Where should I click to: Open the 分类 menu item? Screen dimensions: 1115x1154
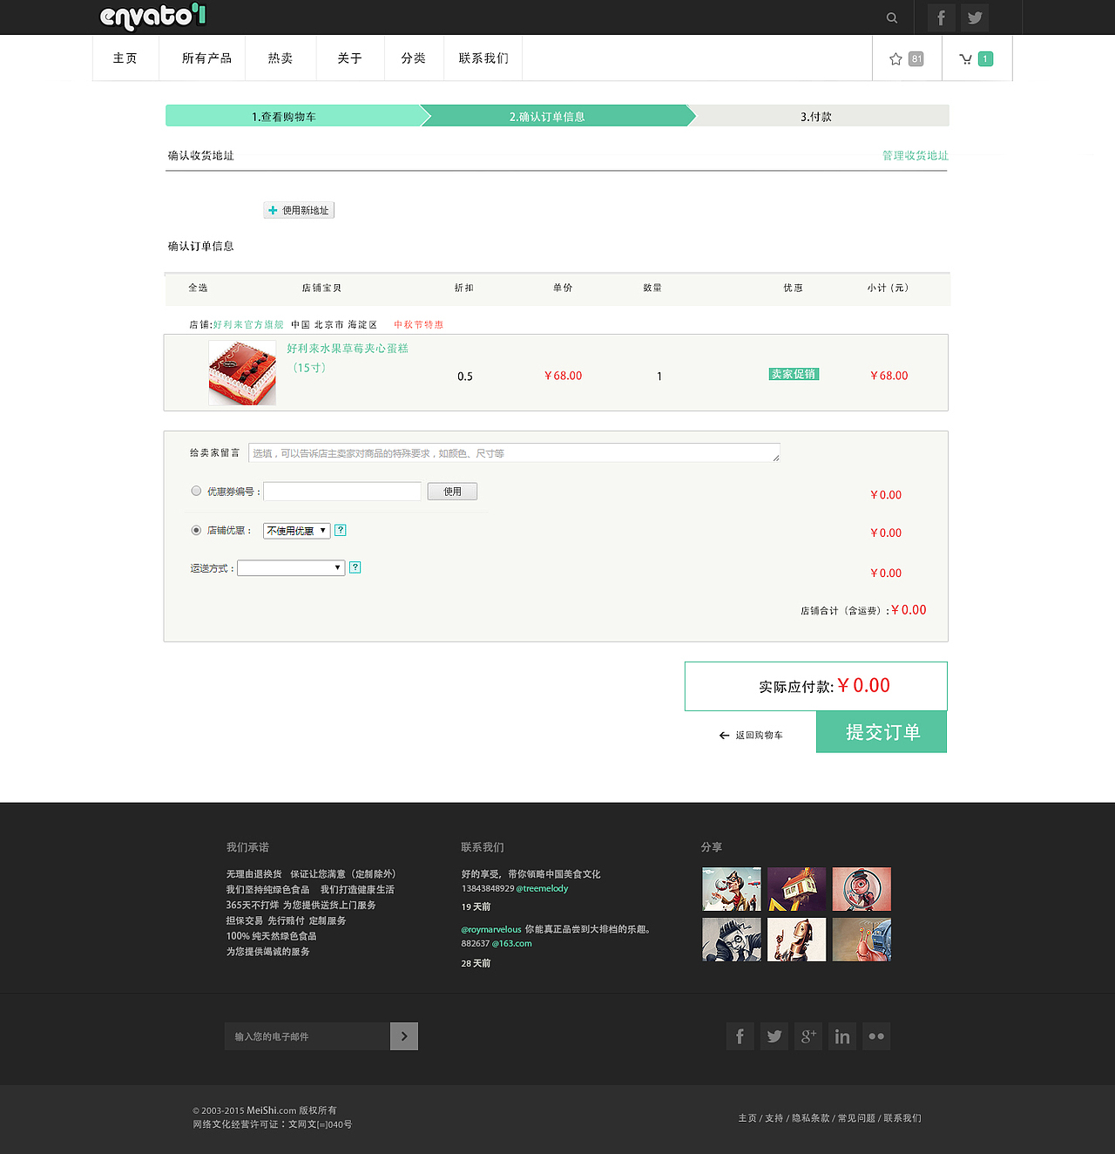coord(413,58)
